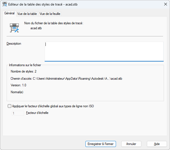Click the plotter icon beside the file name

[x=14, y=27]
